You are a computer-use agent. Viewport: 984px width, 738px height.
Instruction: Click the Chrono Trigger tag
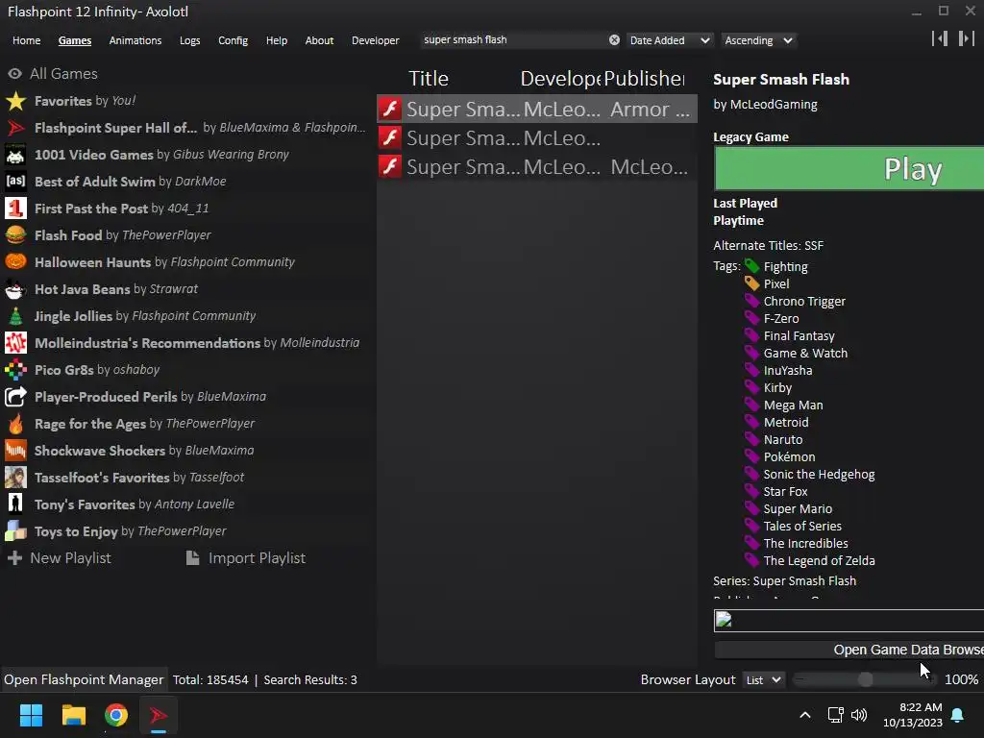click(804, 301)
